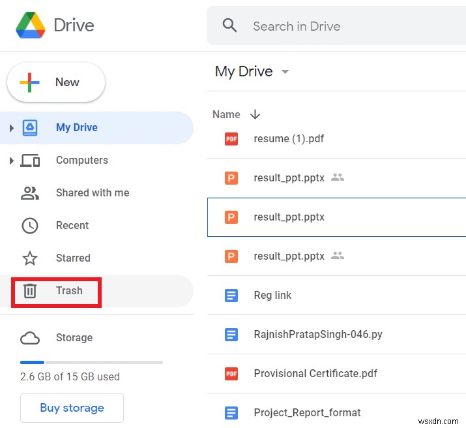This screenshot has width=466, height=428.
Task: Select the Reg link document
Action: coord(272,296)
